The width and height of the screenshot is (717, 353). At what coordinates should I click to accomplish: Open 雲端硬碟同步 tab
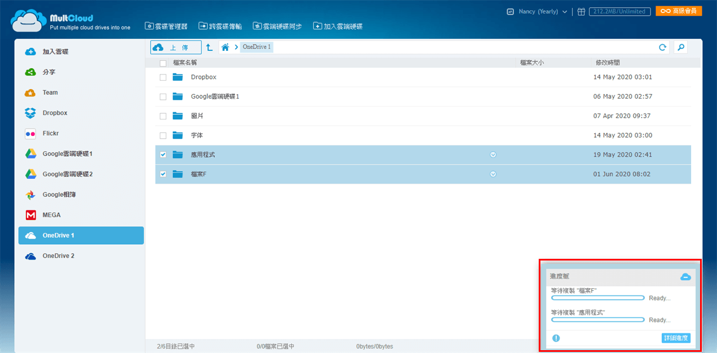pyautogui.click(x=277, y=26)
